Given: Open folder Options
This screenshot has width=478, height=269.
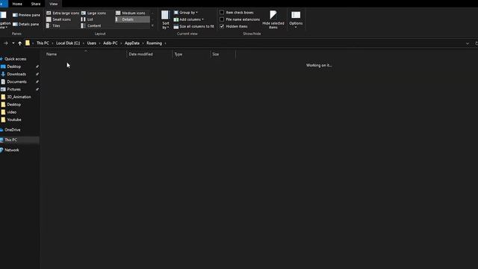Looking at the screenshot, I should [x=296, y=20].
